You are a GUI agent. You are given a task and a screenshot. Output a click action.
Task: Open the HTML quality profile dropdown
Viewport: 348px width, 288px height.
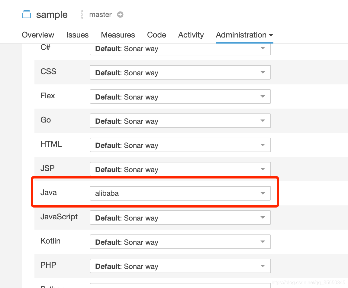(x=180, y=145)
